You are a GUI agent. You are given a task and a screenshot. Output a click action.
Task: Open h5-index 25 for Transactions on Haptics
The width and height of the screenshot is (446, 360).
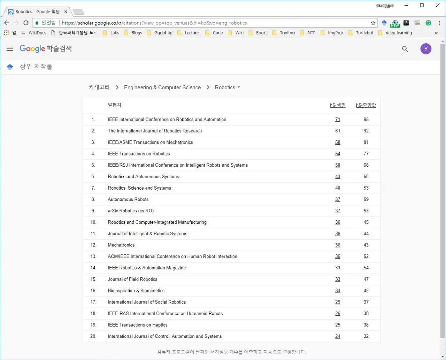point(338,325)
